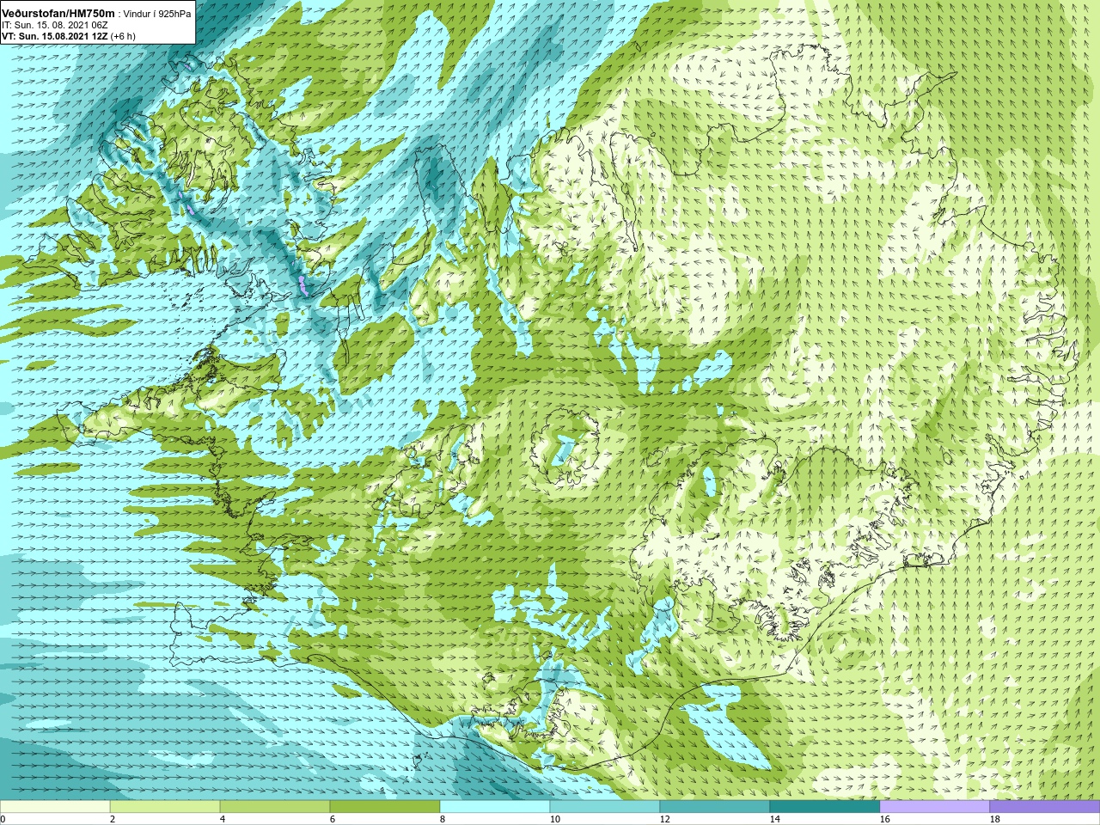
Task: Click the '(+6 h)' forecast offset text
Action: (124, 37)
